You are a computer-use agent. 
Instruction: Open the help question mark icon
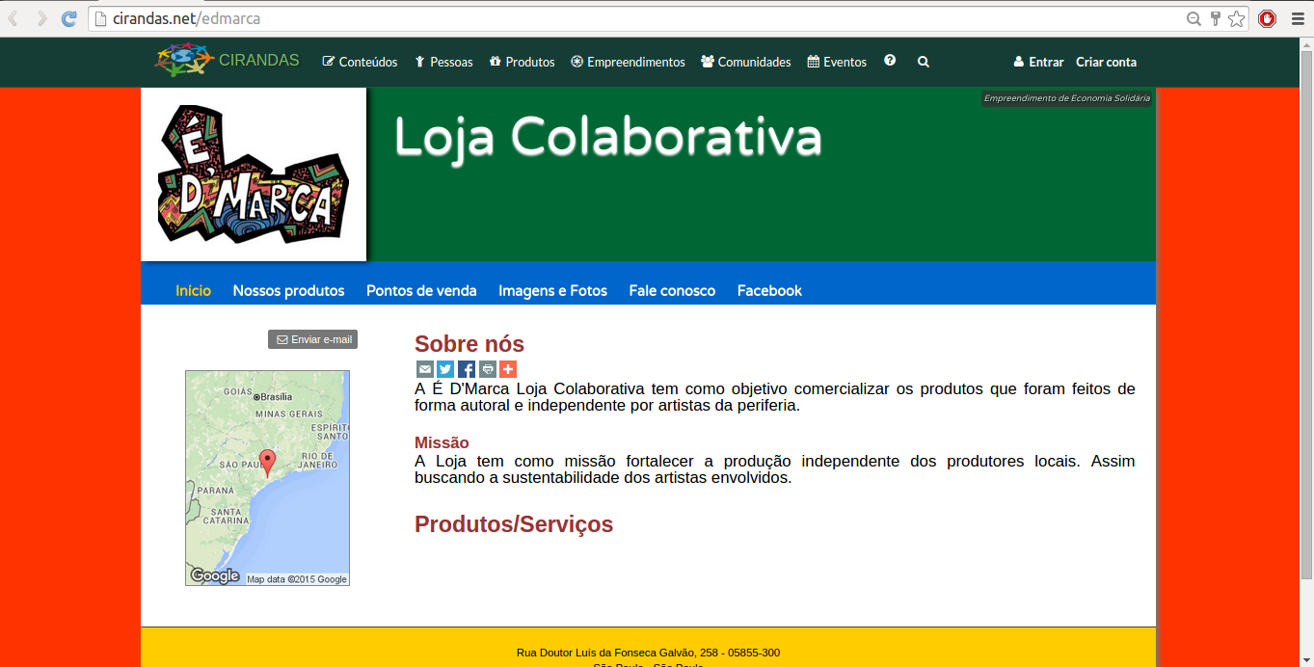click(x=890, y=61)
